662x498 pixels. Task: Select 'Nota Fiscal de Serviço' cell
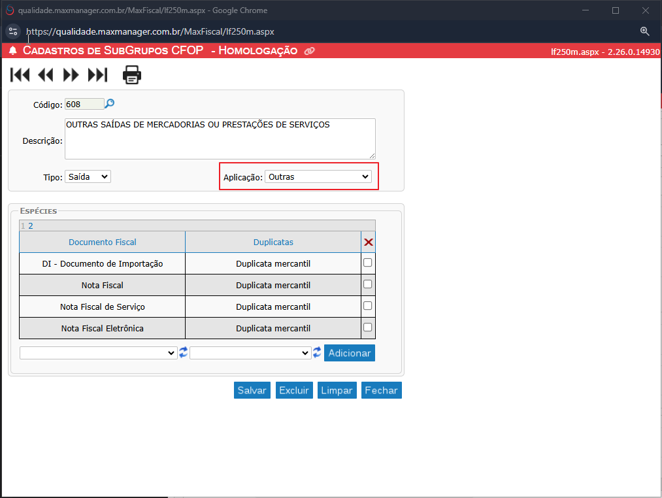pyautogui.click(x=102, y=307)
